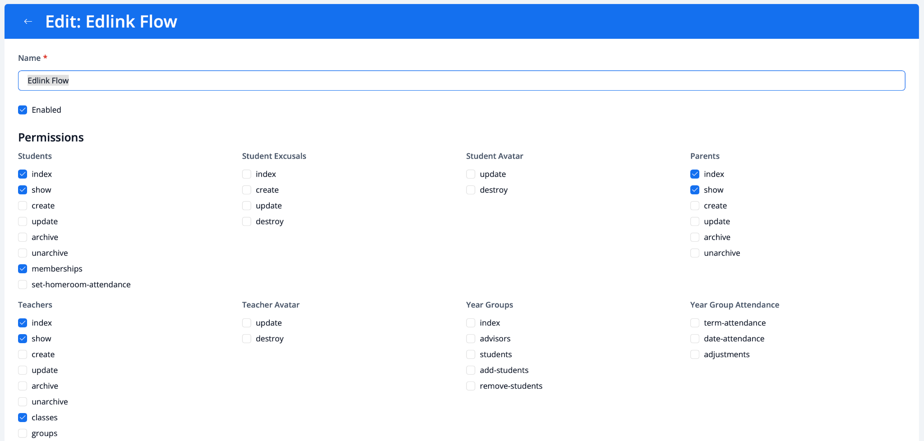Check term-attendance under Year Group Attendance
The image size is (924, 441).
tap(694, 322)
